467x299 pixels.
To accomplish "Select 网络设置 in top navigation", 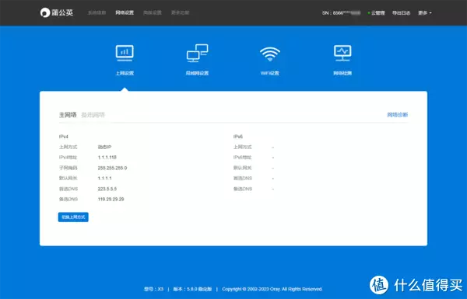I will tap(125, 12).
